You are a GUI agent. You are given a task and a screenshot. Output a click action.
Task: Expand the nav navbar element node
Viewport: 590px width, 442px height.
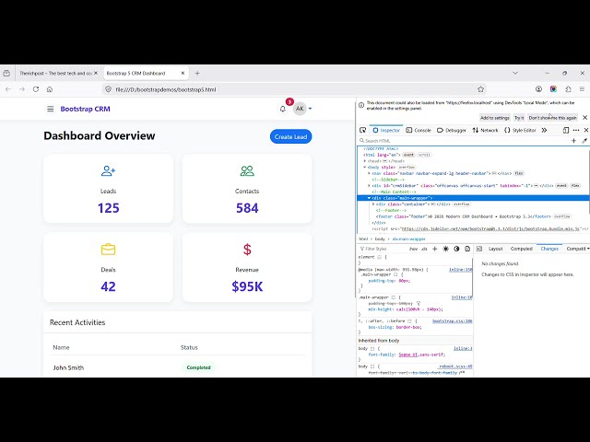coord(369,173)
